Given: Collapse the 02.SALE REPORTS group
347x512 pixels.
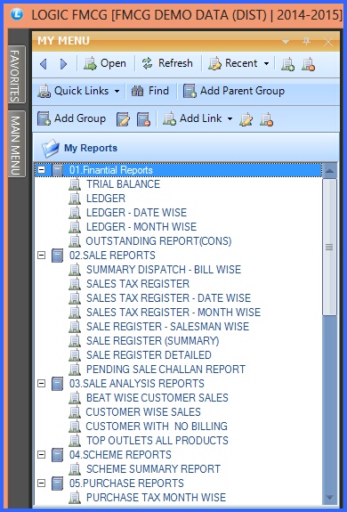Looking at the screenshot, I should pyautogui.click(x=41, y=255).
